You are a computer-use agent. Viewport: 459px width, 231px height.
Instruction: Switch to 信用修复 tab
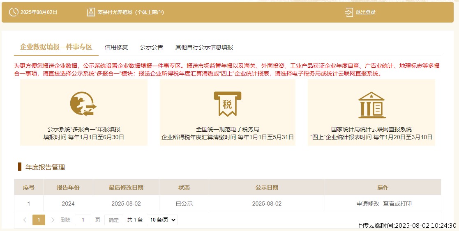click(117, 47)
